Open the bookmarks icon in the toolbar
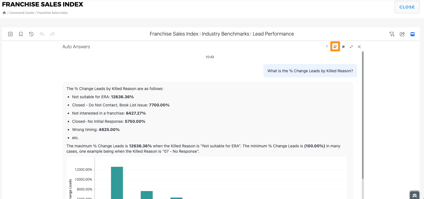 coord(21,34)
